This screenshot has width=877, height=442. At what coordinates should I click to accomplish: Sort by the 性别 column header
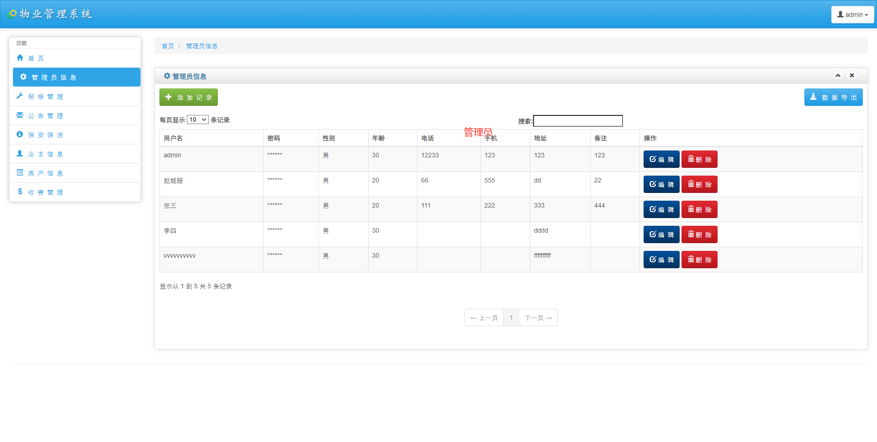343,138
